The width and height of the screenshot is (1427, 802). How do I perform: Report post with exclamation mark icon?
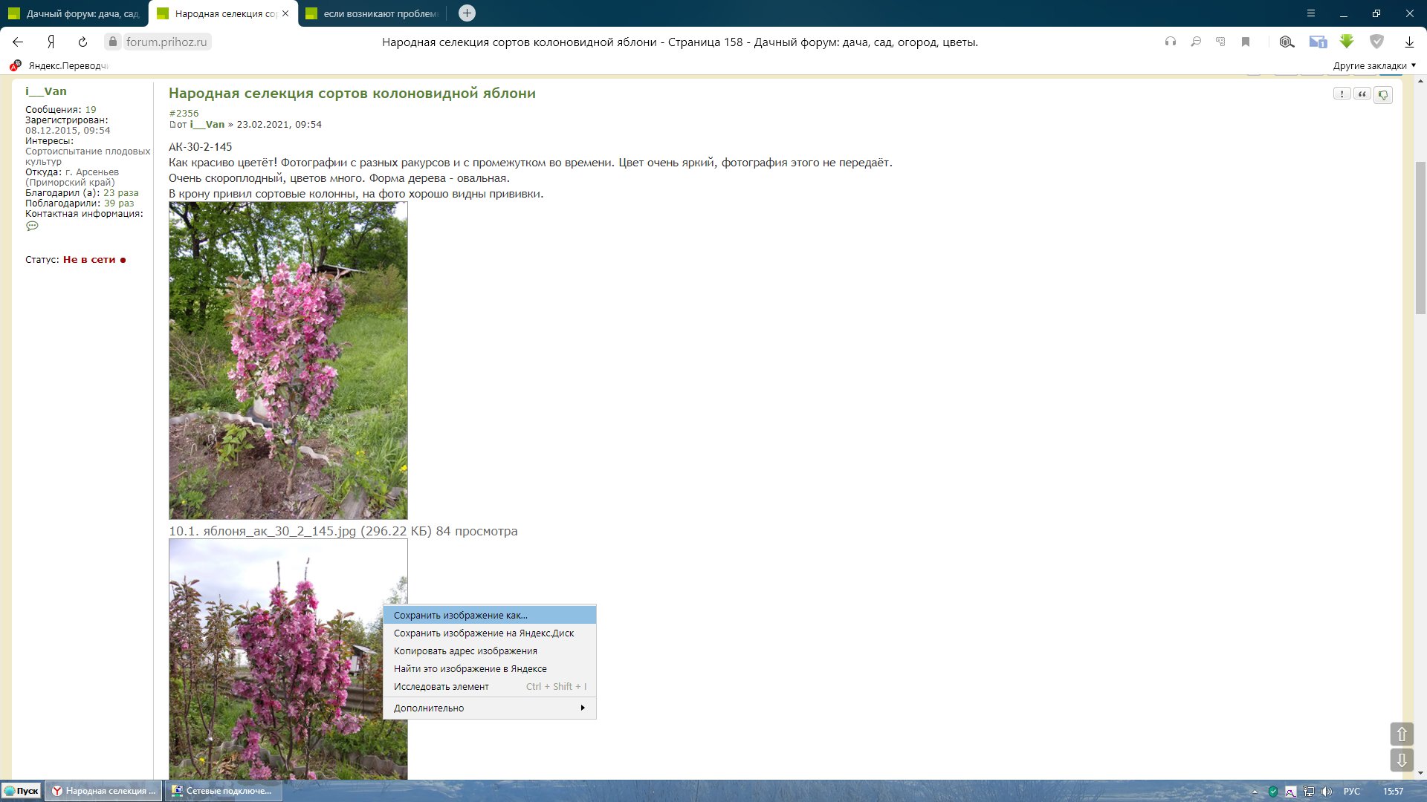coord(1342,94)
